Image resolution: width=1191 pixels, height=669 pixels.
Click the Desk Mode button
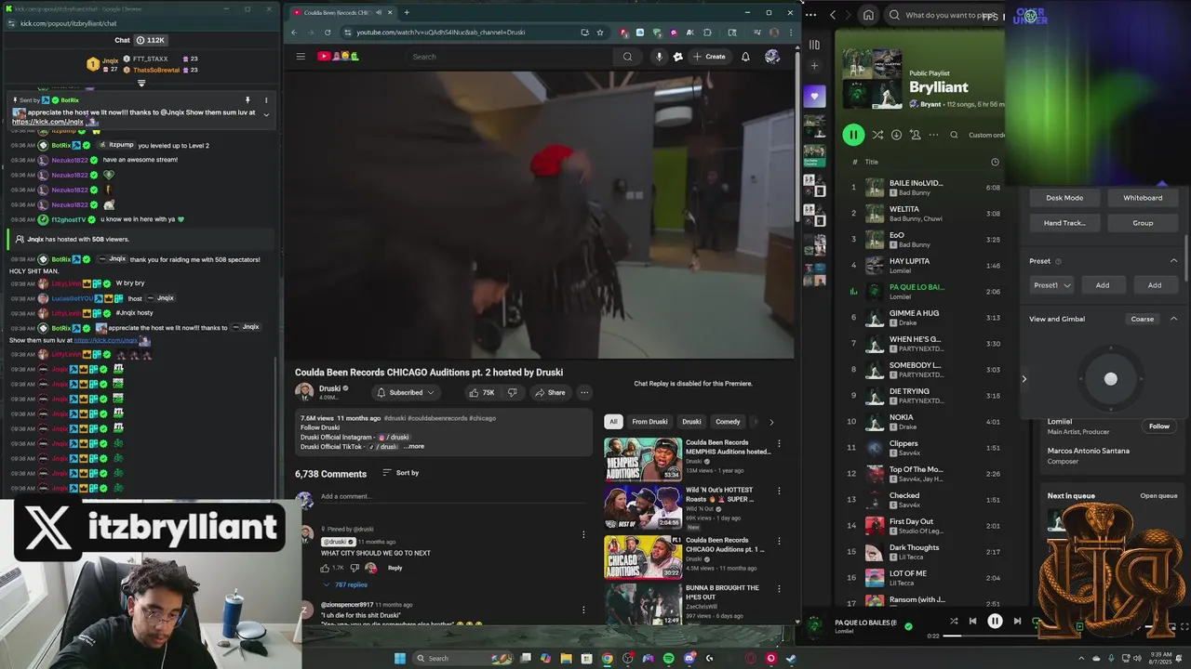coord(1064,198)
